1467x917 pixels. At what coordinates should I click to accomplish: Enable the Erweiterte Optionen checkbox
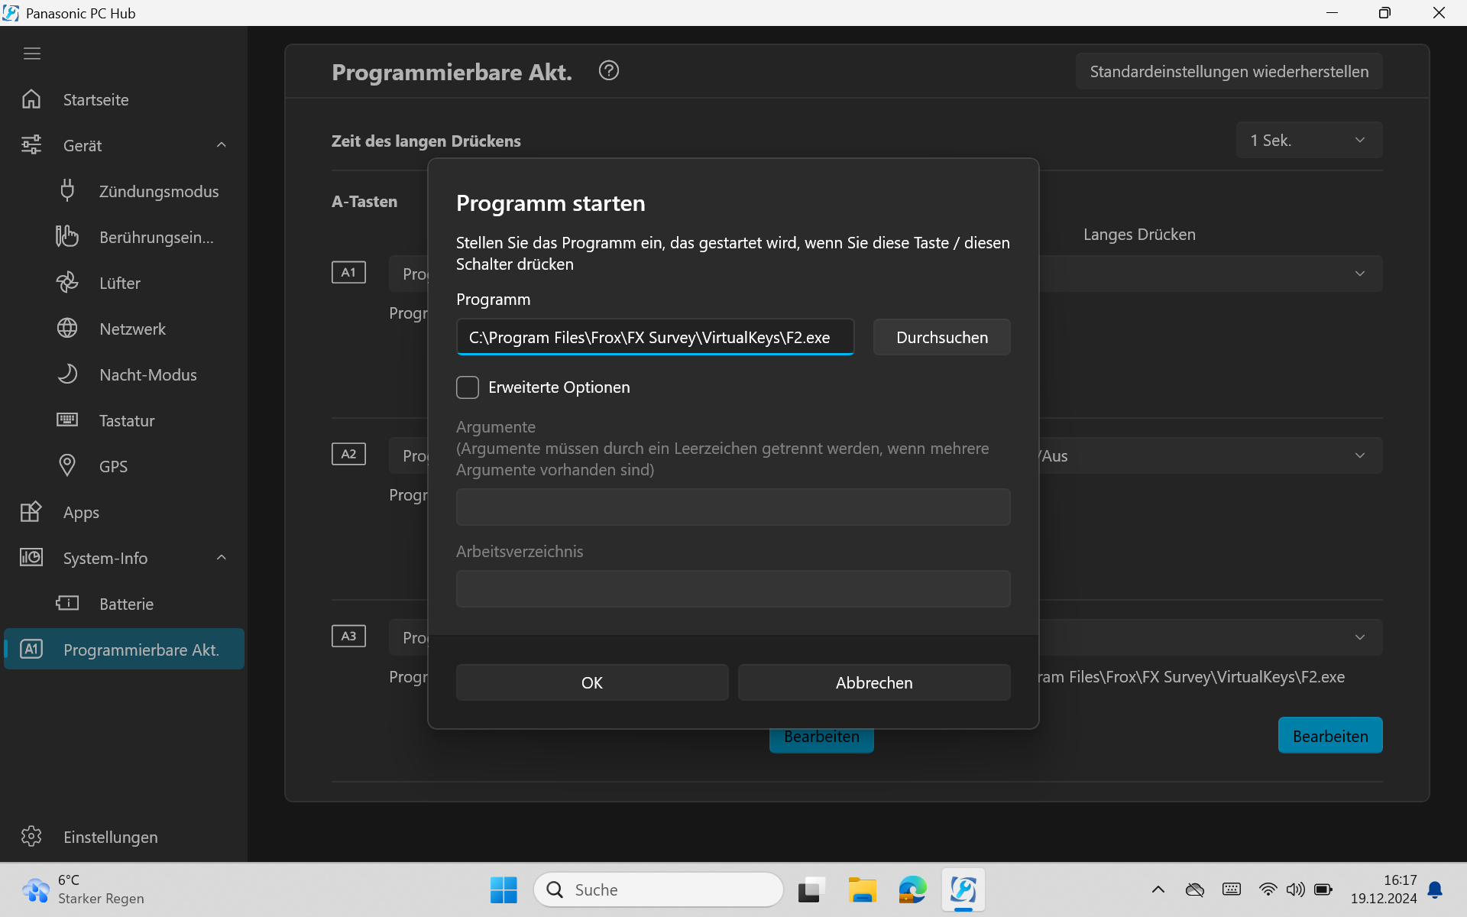468,387
